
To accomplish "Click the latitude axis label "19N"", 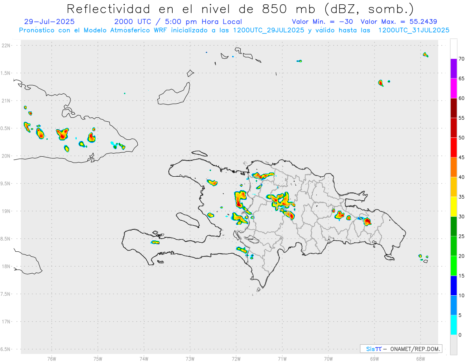I will point(6,211).
